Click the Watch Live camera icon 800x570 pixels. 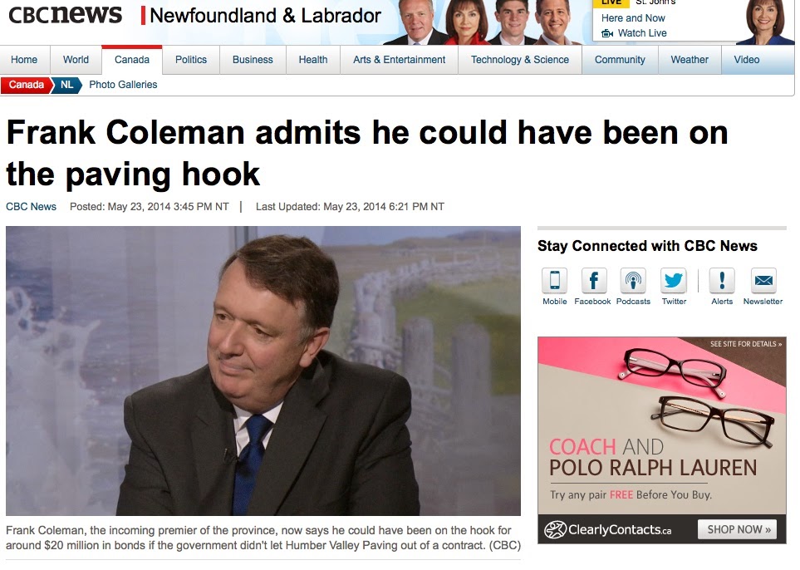(x=607, y=33)
